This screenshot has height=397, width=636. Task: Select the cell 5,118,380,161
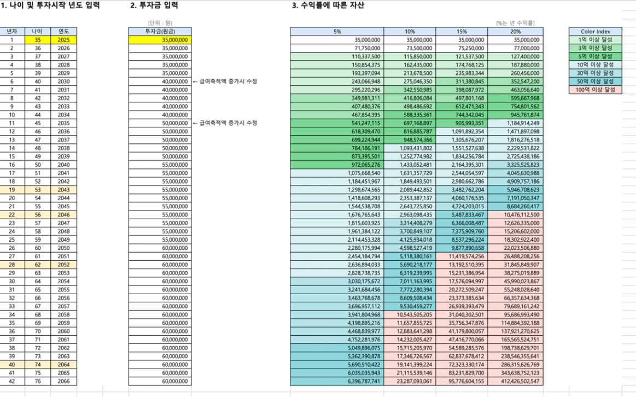tap(410, 256)
